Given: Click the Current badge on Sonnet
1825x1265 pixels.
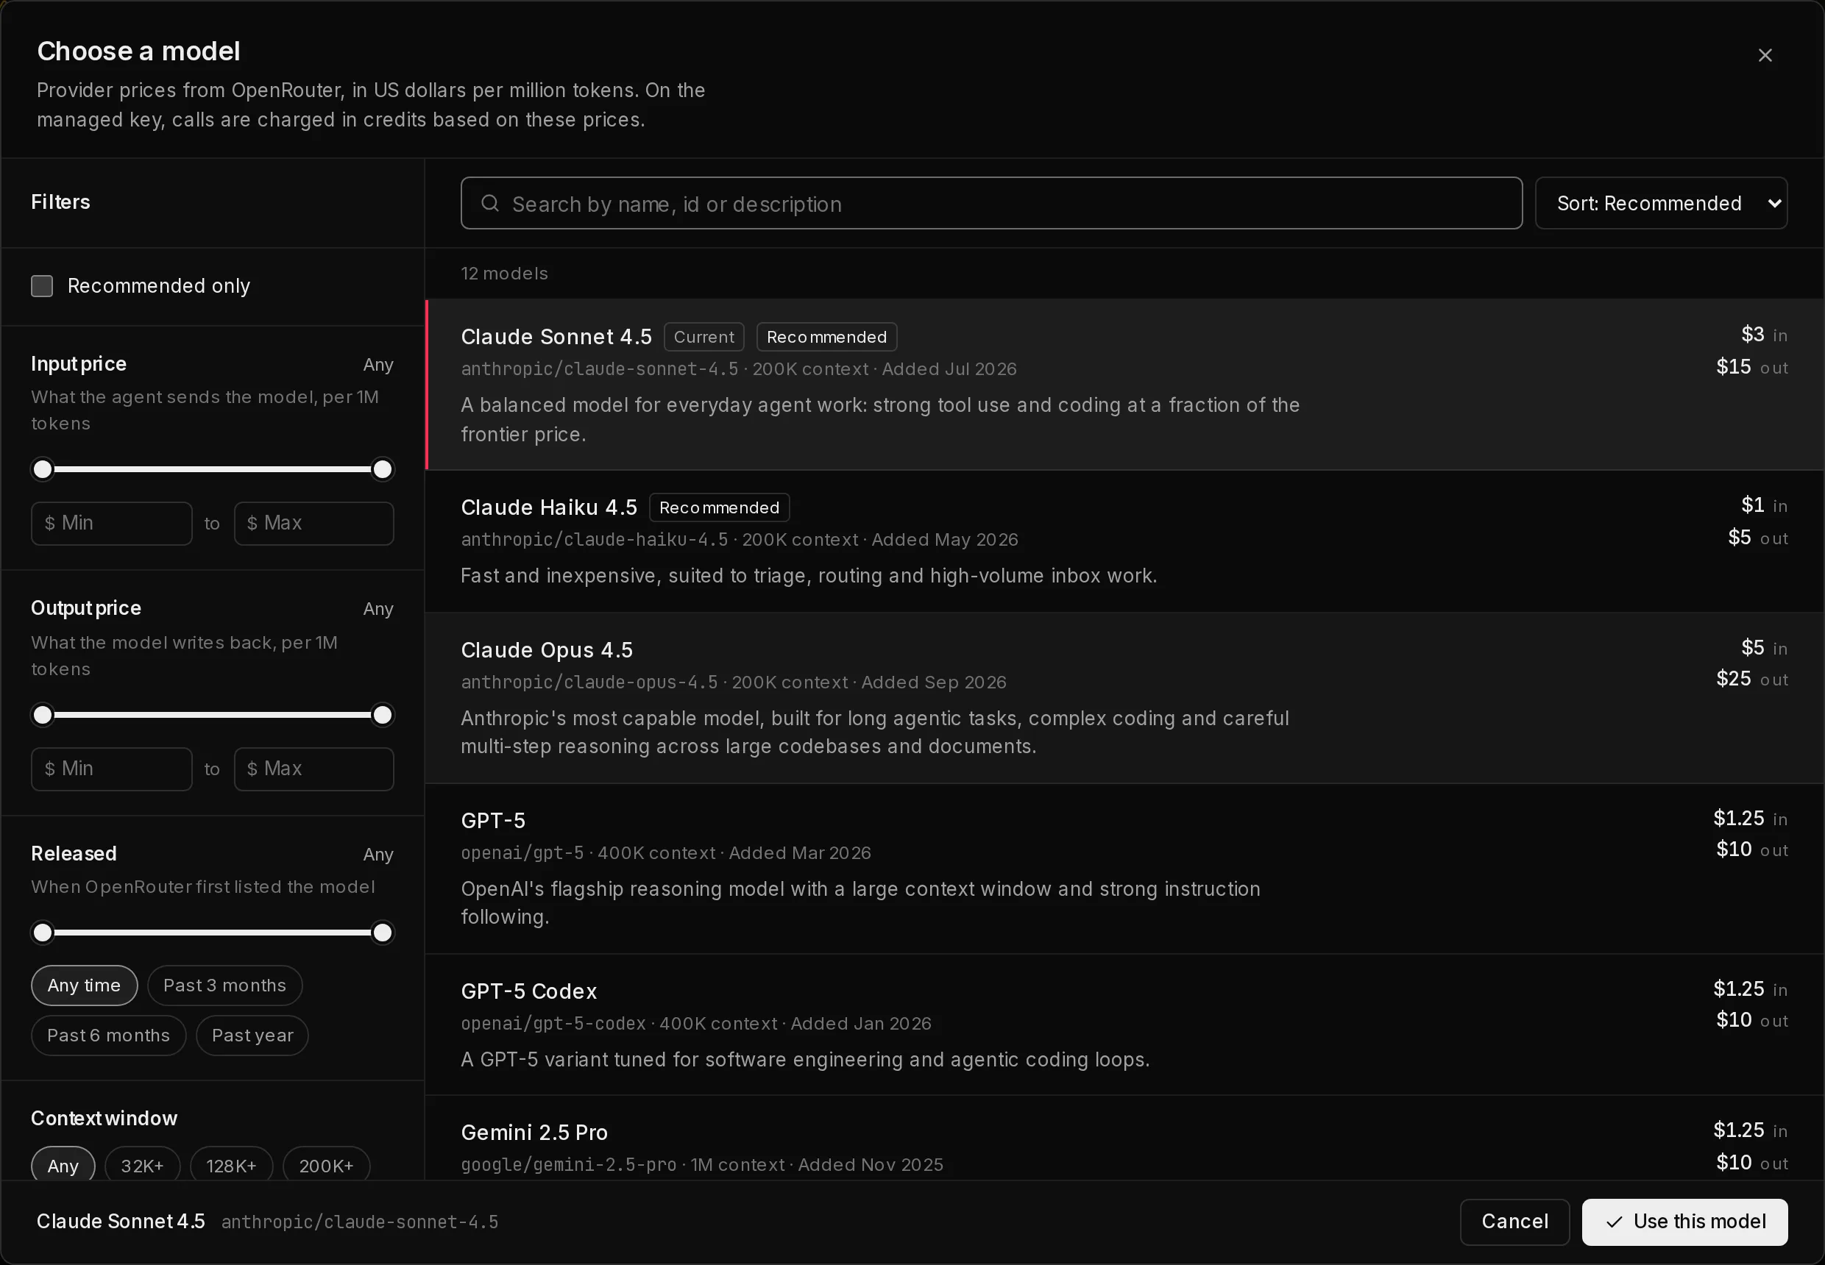Looking at the screenshot, I should 704,337.
